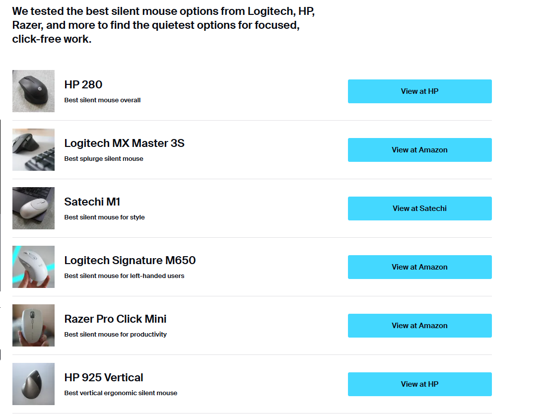
Task: Click View at Amazon for Signature M650
Action: point(419,267)
